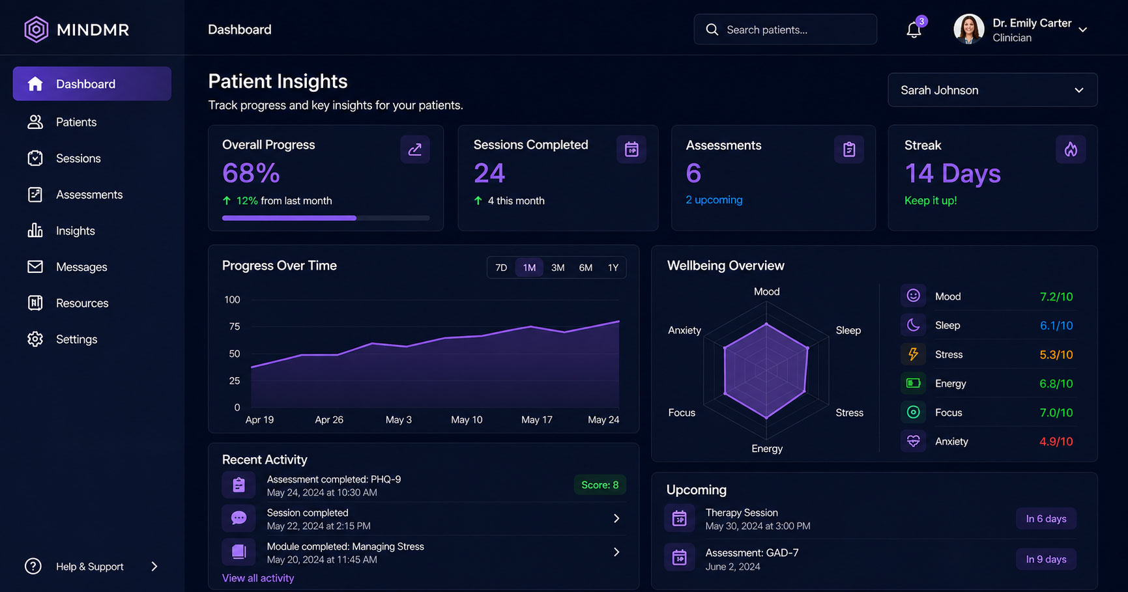Click the View all activity link
1128x592 pixels.
point(258,578)
